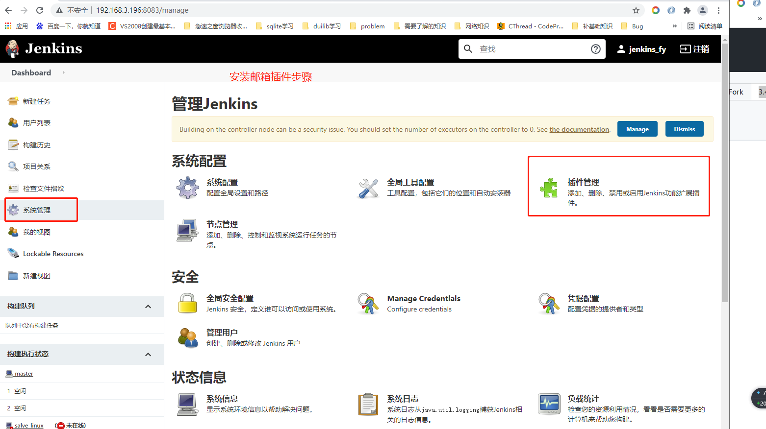Open the Chrome three-dot menu
Screen dimensions: 766x429
coord(718,10)
